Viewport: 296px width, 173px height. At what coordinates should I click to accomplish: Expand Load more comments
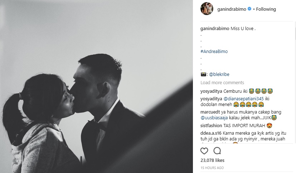(x=222, y=82)
